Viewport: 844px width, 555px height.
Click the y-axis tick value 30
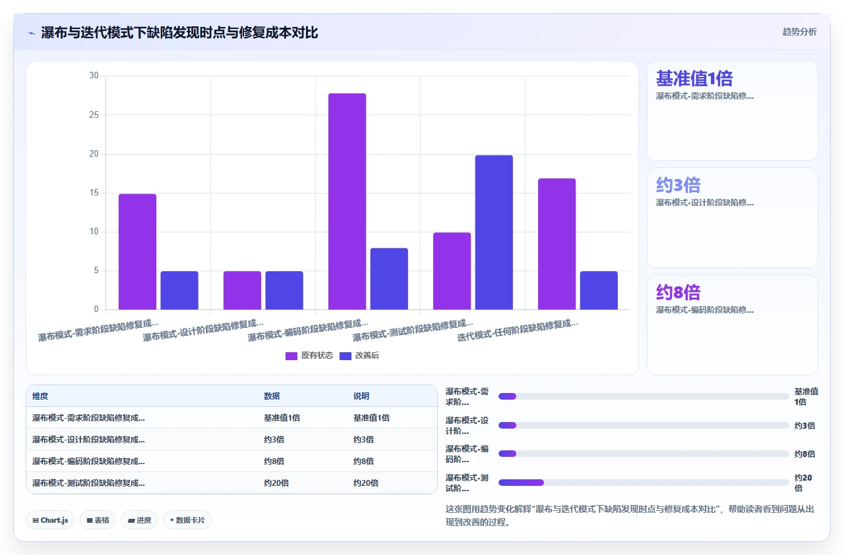point(94,76)
